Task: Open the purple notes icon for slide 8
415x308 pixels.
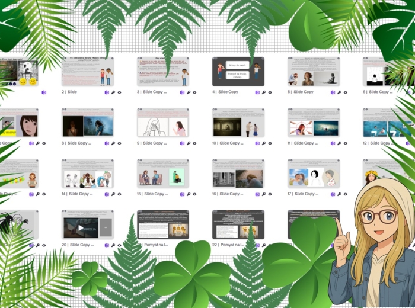Action: (107, 143)
